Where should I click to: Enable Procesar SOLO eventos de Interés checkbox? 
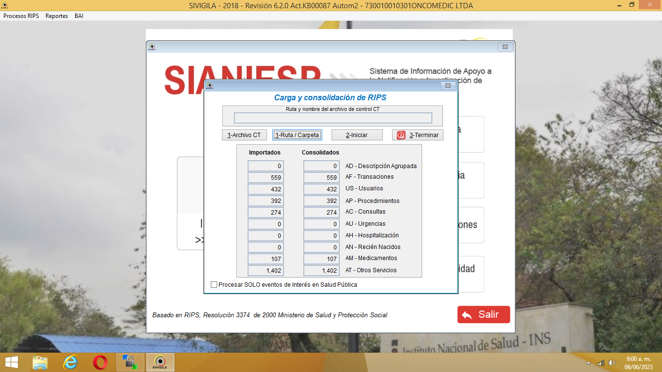click(214, 285)
